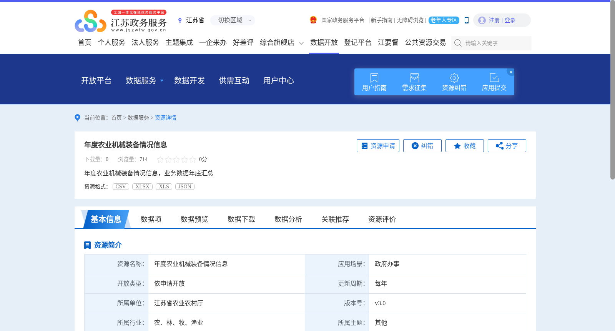Click the 分享 share button
This screenshot has height=331, width=615.
click(x=507, y=146)
